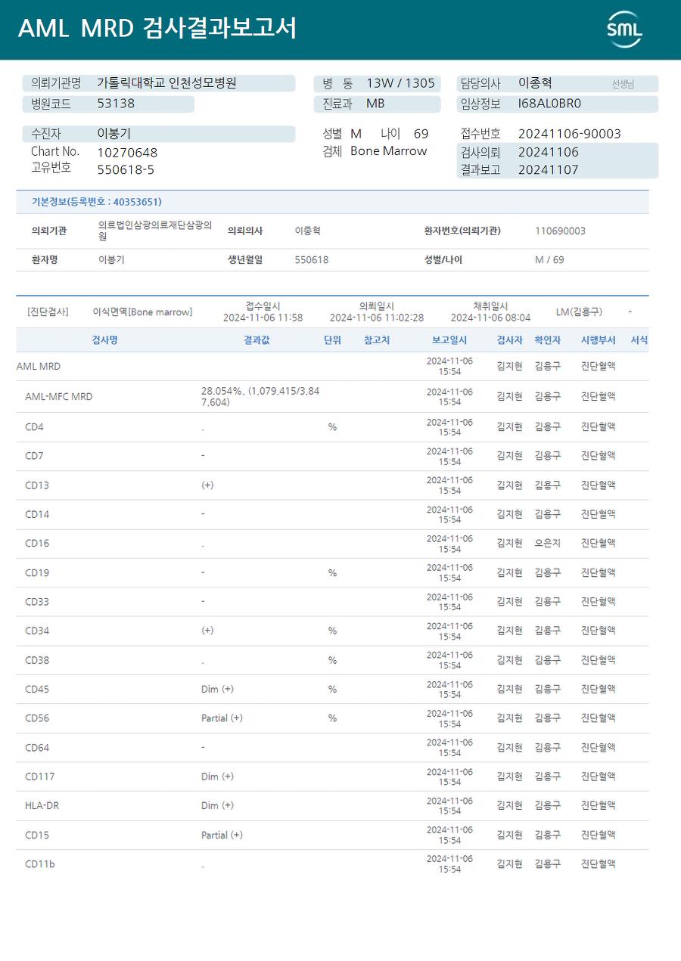This screenshot has width=681, height=961.
Task: Select the 'CD7' test name
Action: 34,456
